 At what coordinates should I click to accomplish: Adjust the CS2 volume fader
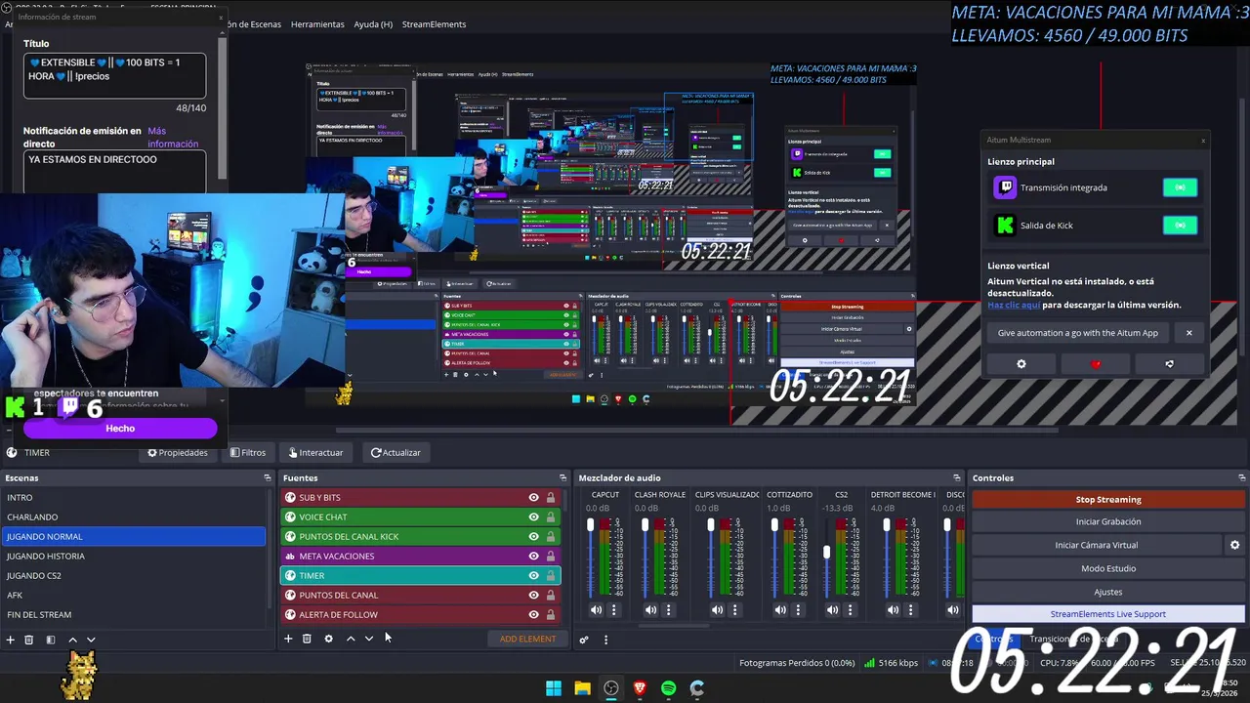tap(827, 552)
